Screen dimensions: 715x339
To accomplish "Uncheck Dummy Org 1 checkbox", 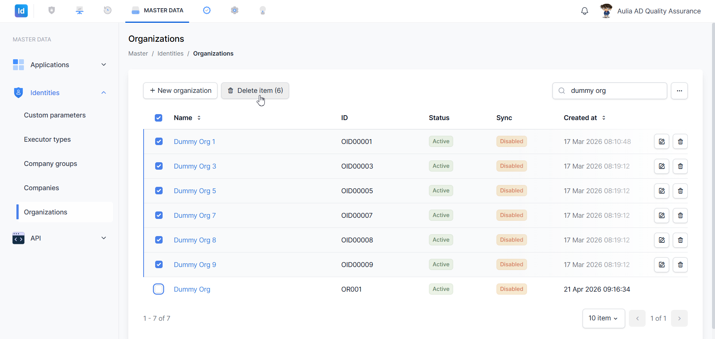I will (x=159, y=141).
